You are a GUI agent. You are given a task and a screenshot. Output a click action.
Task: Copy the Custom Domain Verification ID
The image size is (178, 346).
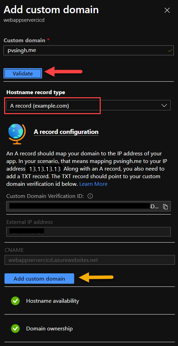tap(165, 207)
